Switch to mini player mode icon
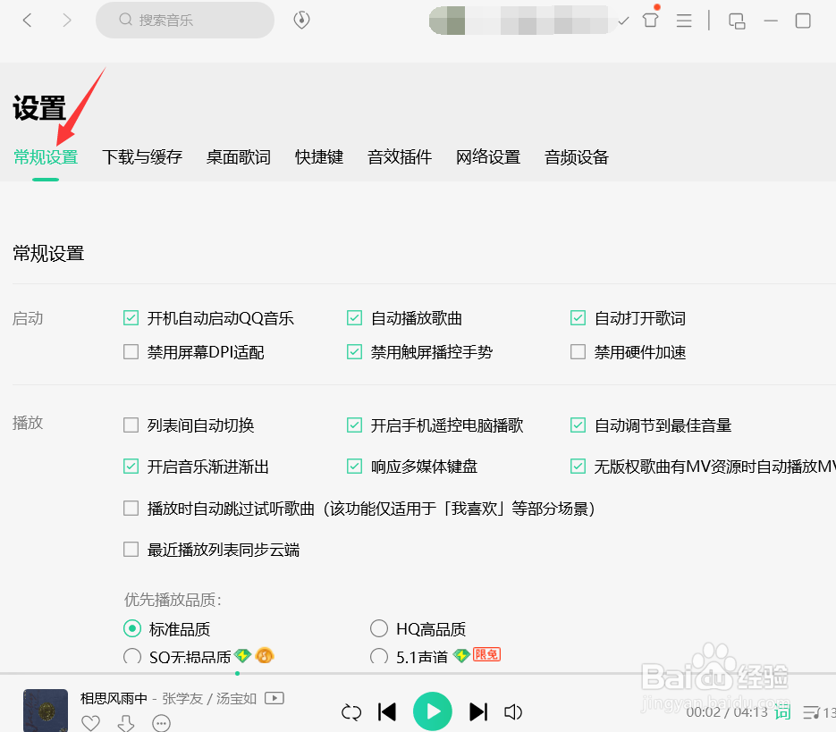The image size is (836, 732). (x=737, y=21)
